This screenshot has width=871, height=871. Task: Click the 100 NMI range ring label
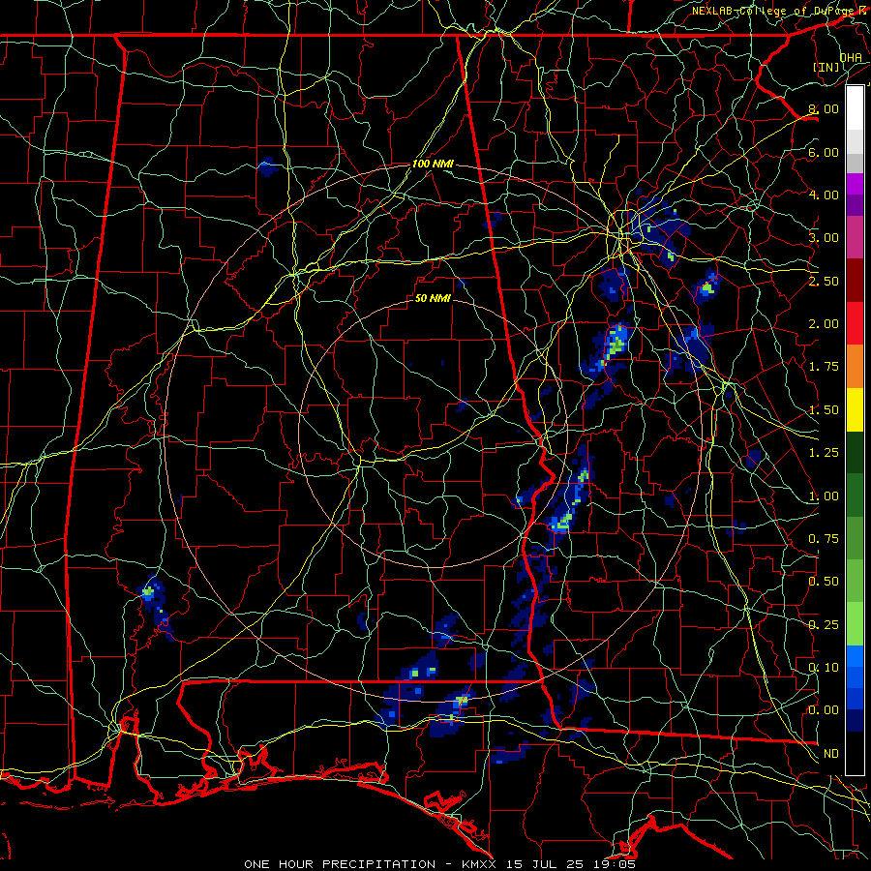pos(433,164)
